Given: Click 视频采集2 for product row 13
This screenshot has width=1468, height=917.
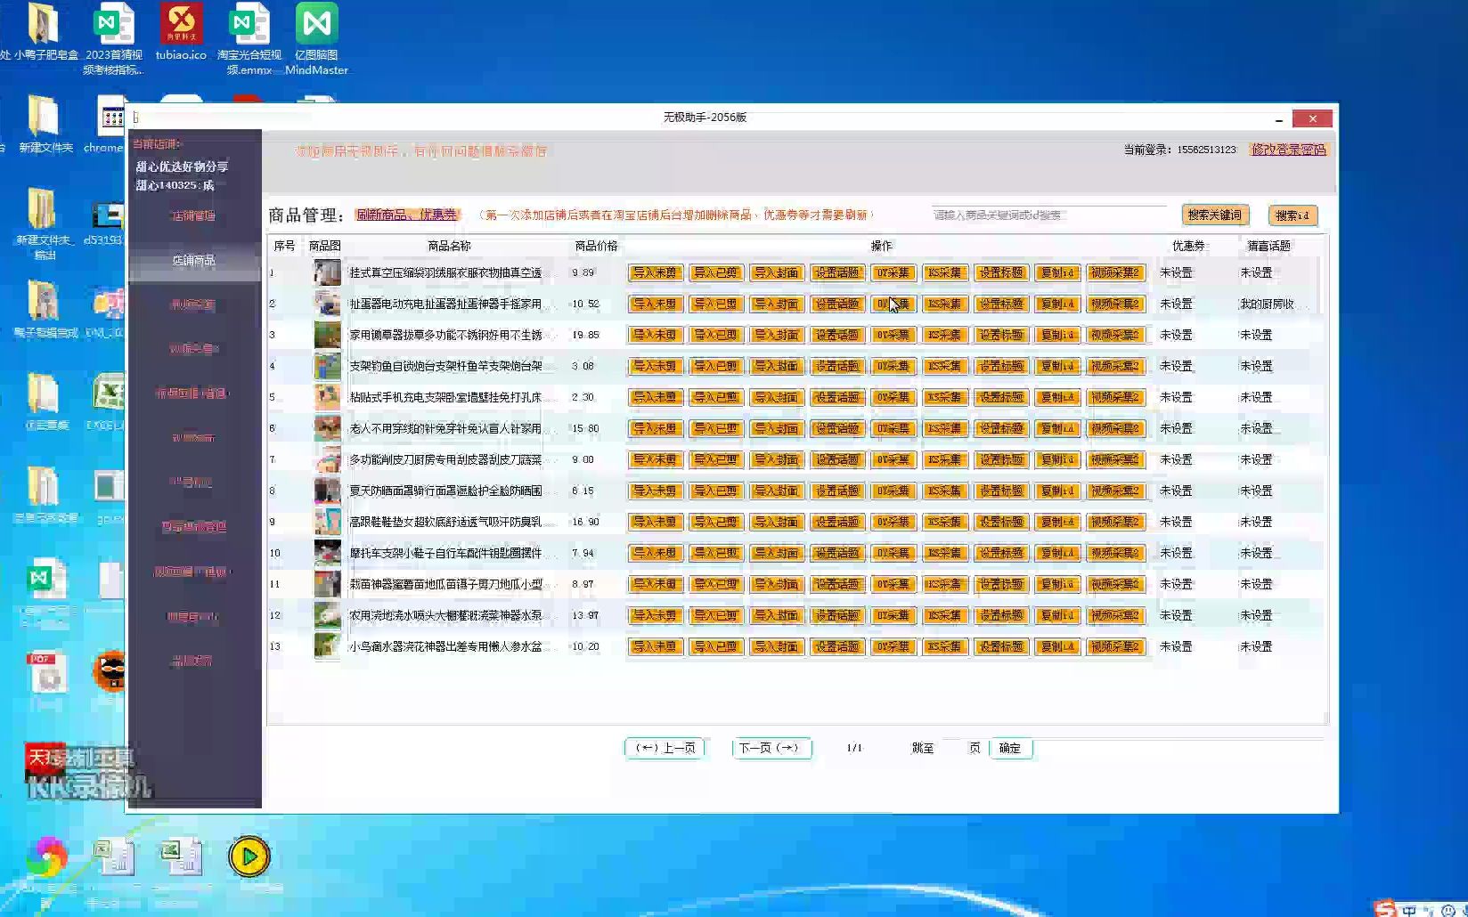Looking at the screenshot, I should [x=1115, y=646].
